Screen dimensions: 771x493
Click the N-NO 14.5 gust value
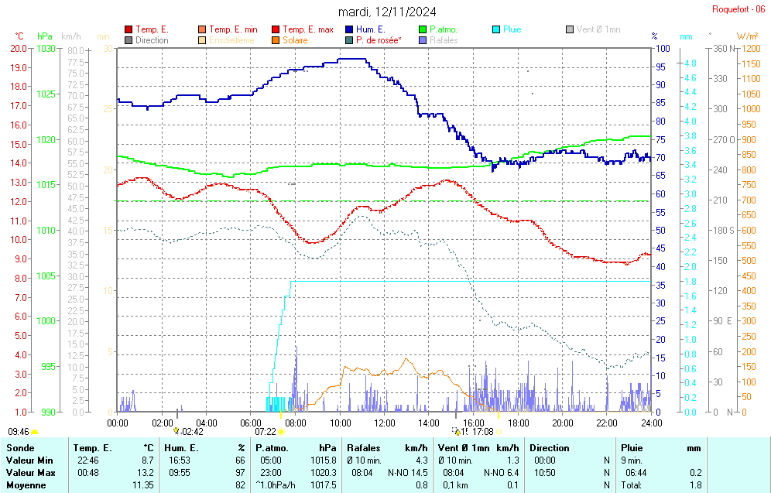tap(408, 473)
